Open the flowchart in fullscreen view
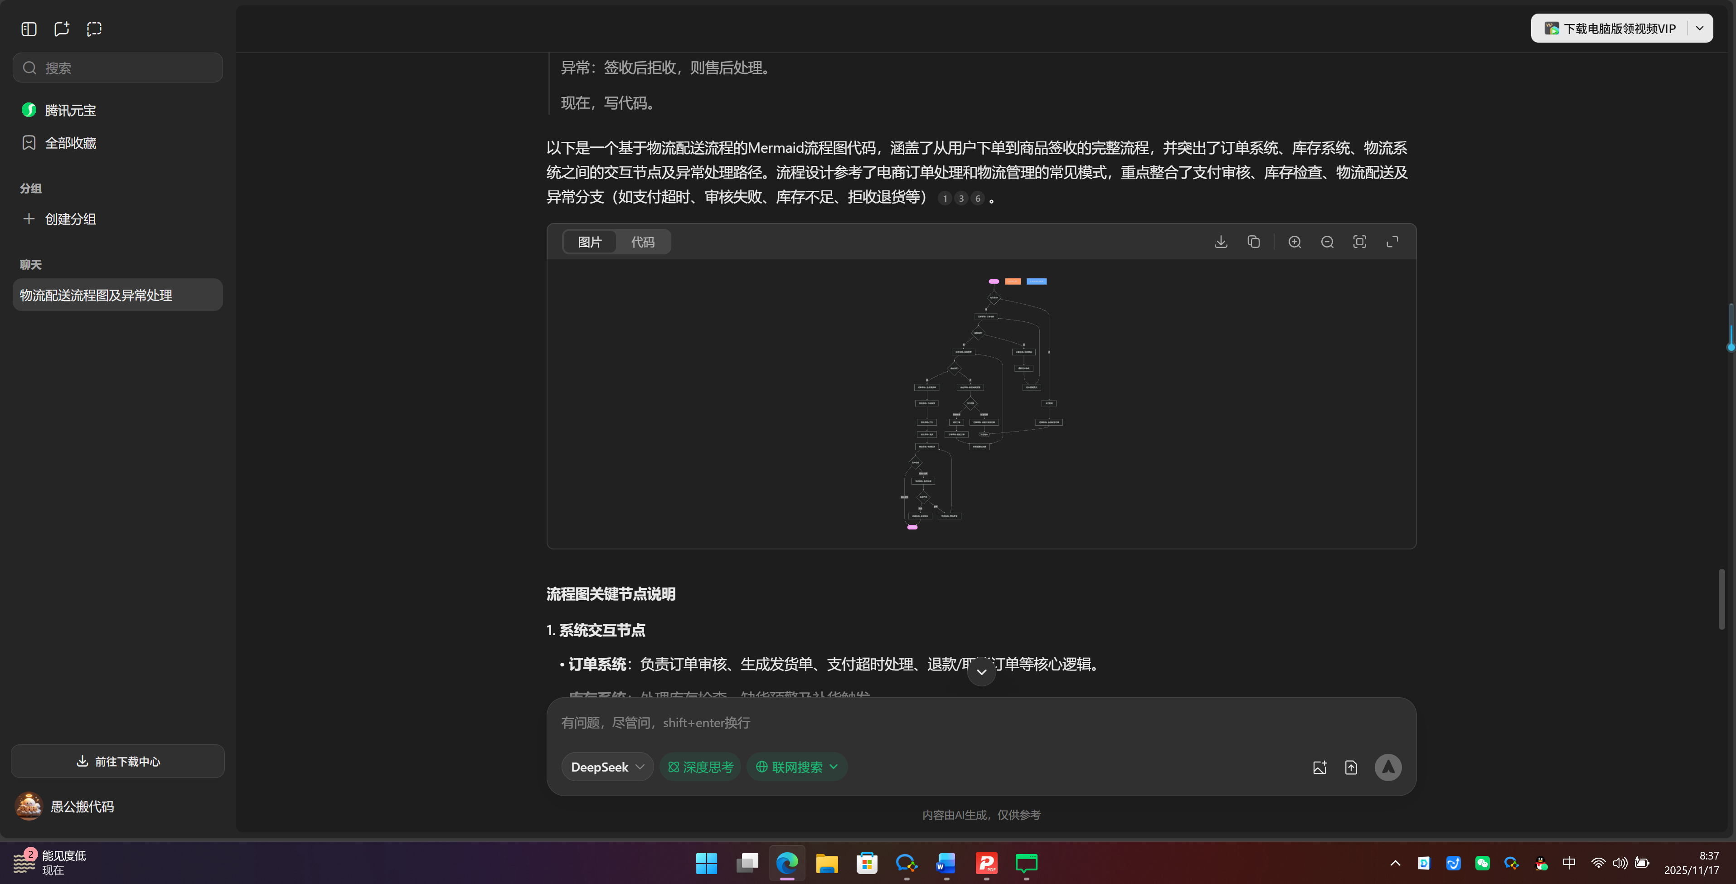Viewport: 1736px width, 884px height. click(x=1392, y=241)
